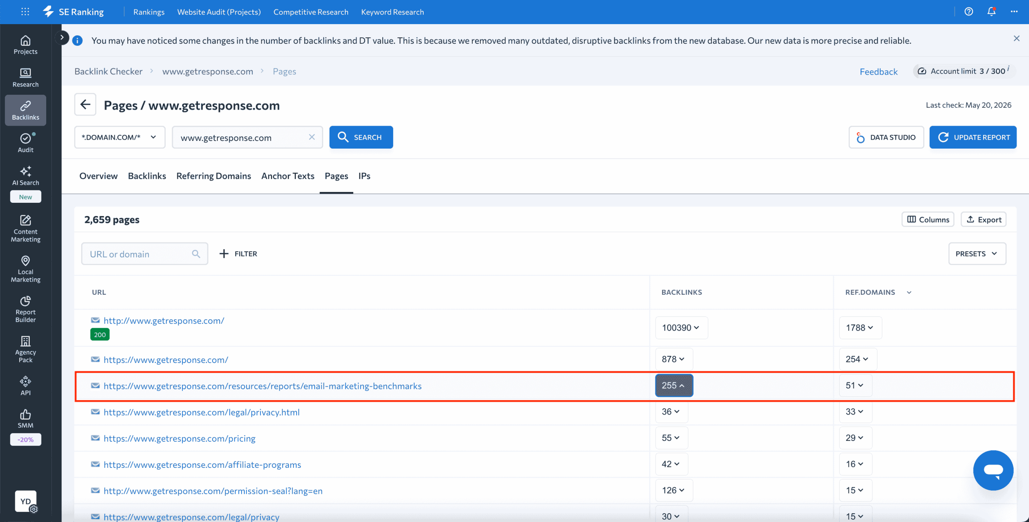Viewport: 1029px width, 522px height.
Task: Click the -20% discount badge
Action: pyautogui.click(x=25, y=439)
